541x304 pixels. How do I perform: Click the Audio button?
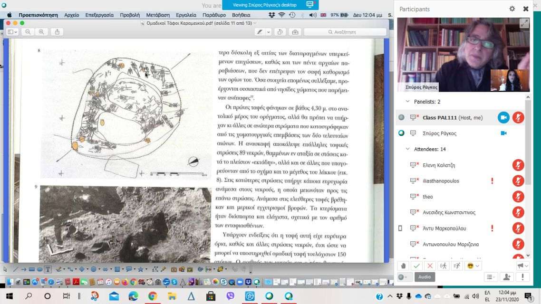pyautogui.click(x=424, y=277)
